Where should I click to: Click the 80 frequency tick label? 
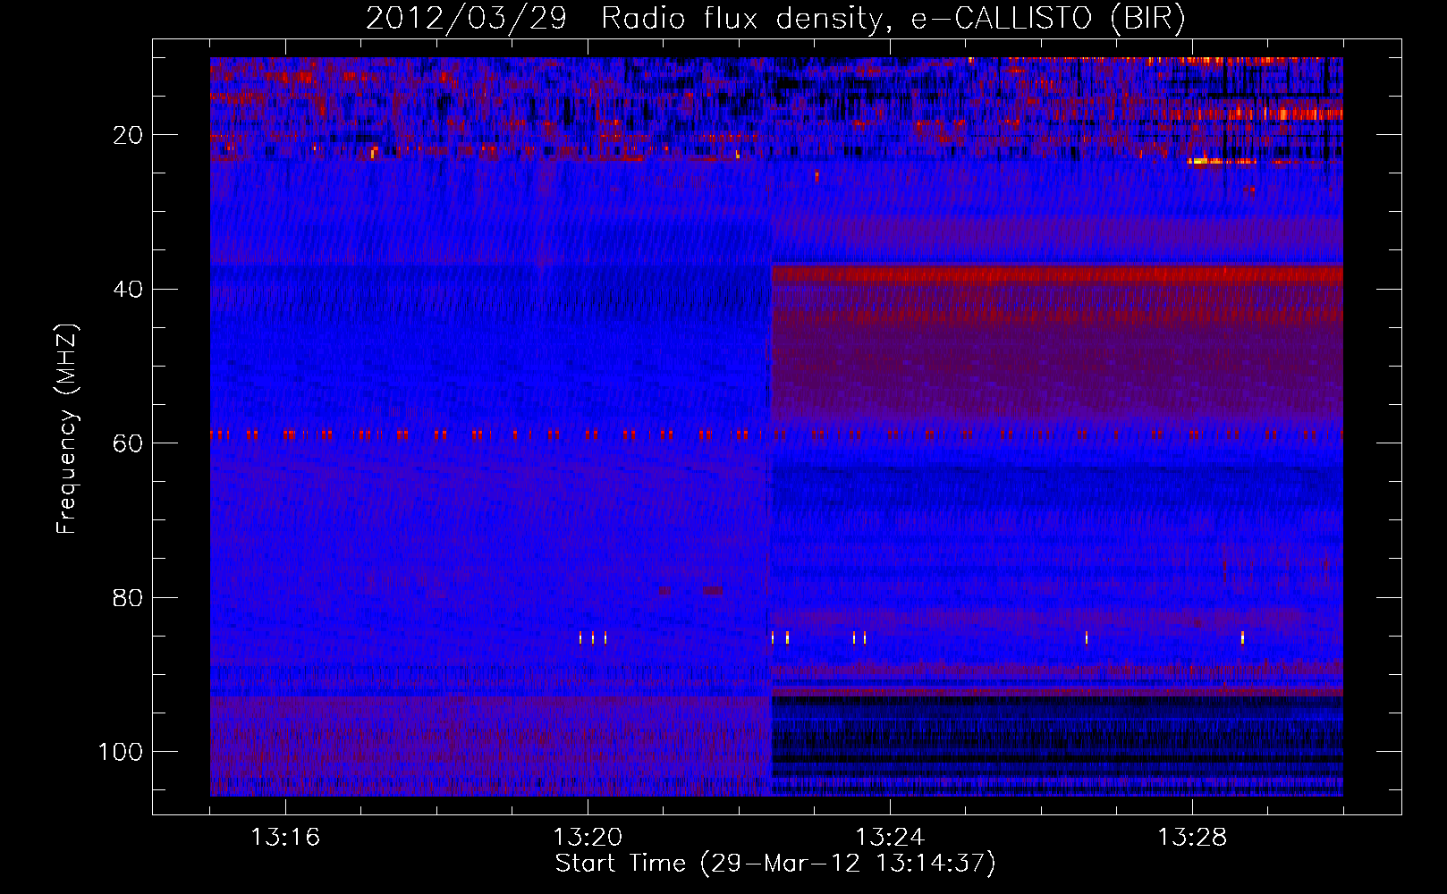(x=129, y=597)
